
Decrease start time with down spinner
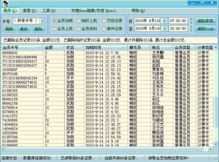coord(191,22)
